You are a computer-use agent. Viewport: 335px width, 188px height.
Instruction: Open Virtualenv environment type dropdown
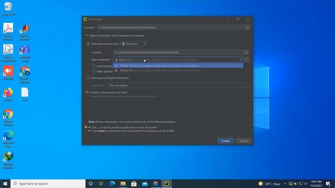pos(134,44)
